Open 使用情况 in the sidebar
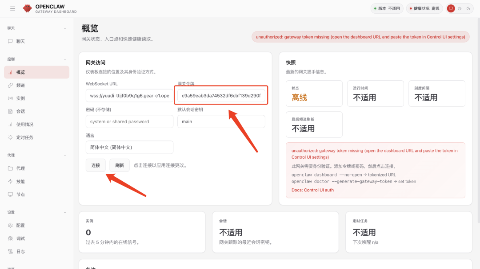 click(x=37, y=125)
